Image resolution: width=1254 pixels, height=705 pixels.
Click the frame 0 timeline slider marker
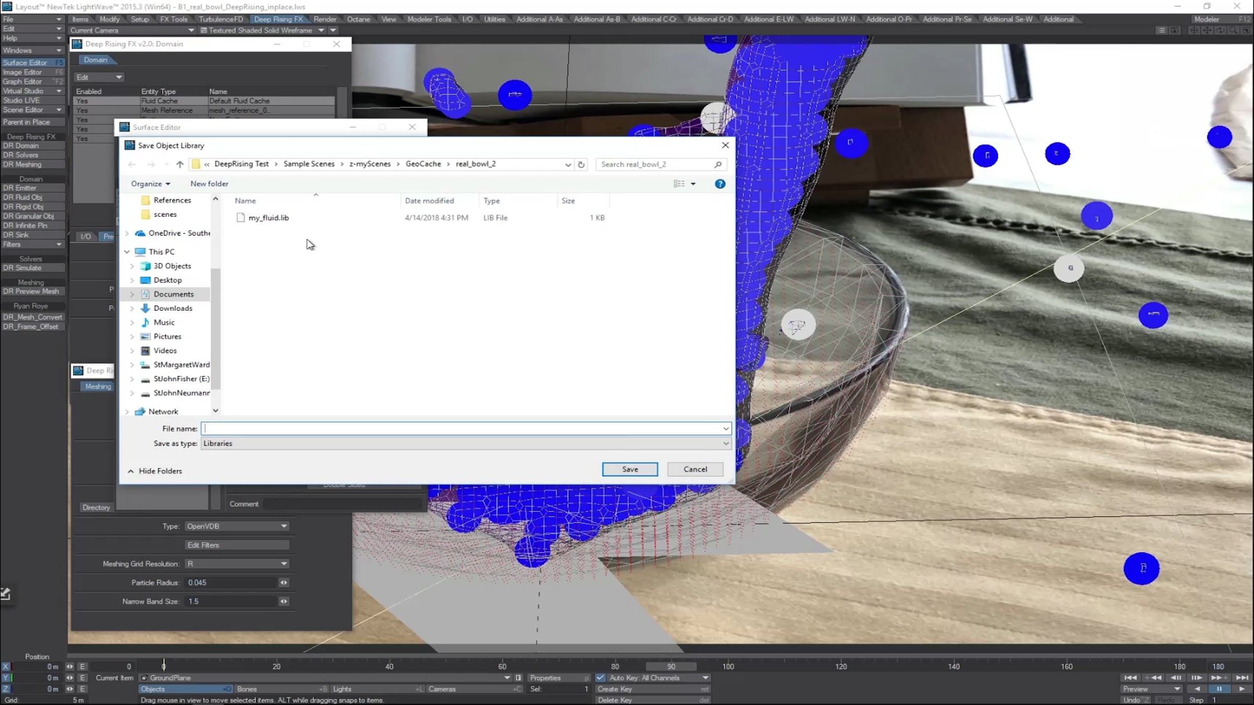click(x=164, y=666)
